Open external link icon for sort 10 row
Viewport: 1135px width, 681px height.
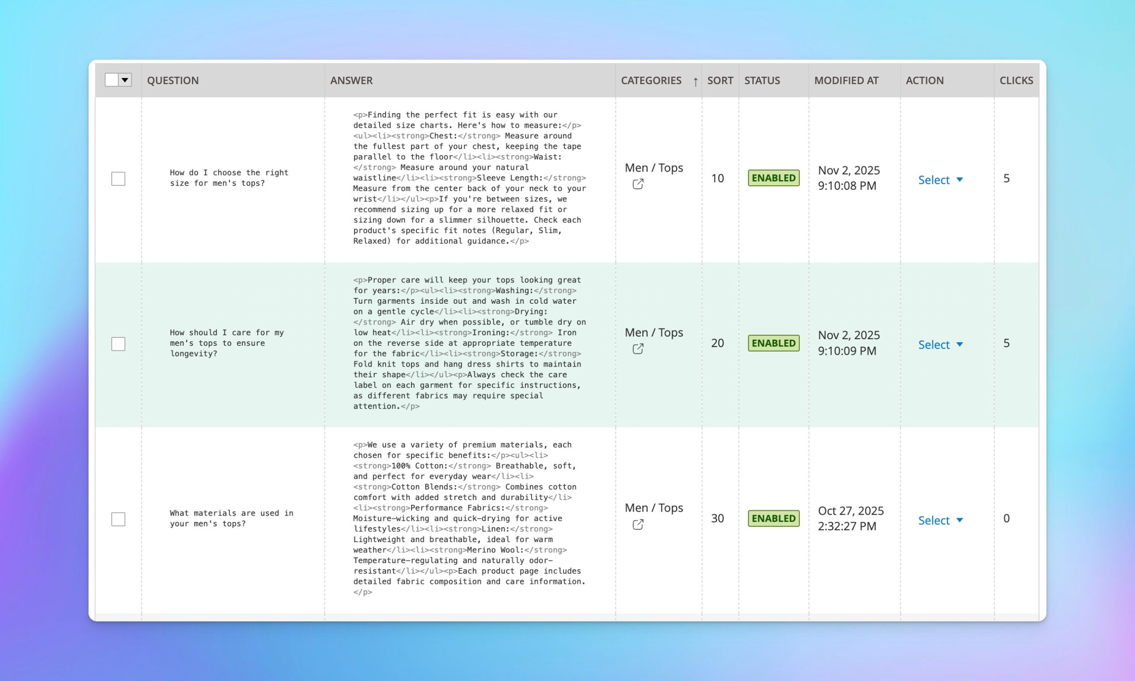(638, 184)
